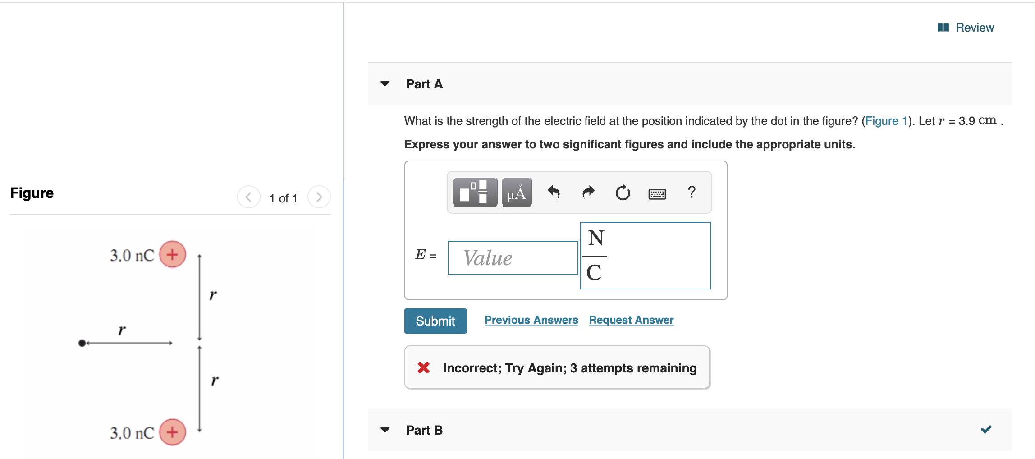
Task: Edit the N/C units field
Action: click(x=646, y=256)
